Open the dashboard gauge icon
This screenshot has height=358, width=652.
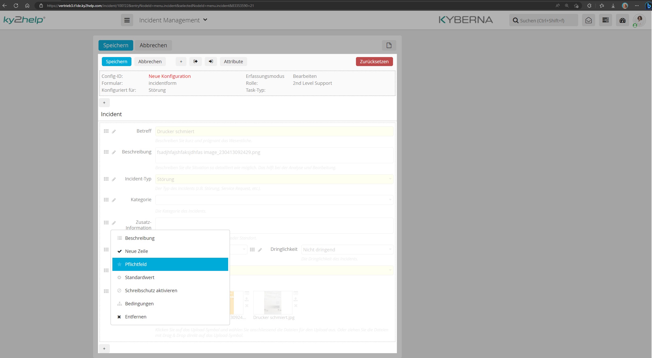tap(622, 20)
